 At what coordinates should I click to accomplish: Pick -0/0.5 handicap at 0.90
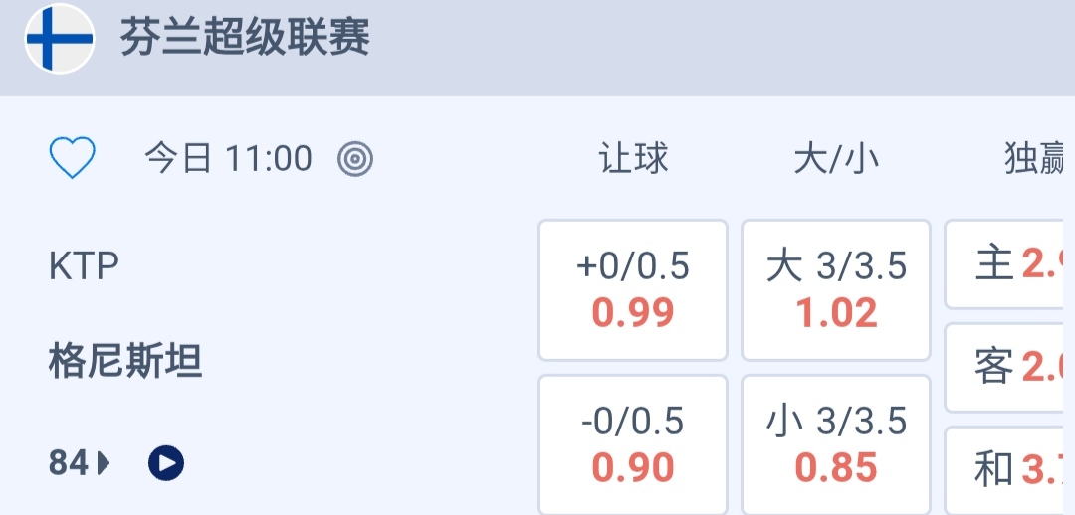tap(633, 444)
